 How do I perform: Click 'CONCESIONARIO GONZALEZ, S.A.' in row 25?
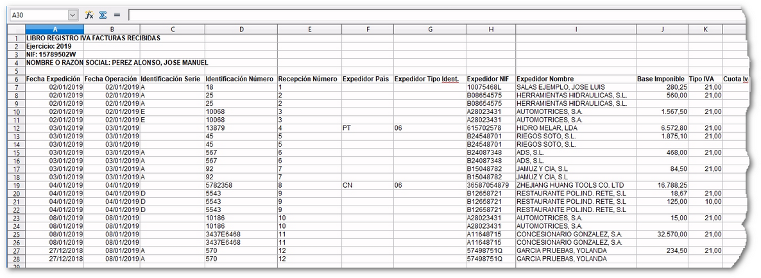tap(569, 234)
